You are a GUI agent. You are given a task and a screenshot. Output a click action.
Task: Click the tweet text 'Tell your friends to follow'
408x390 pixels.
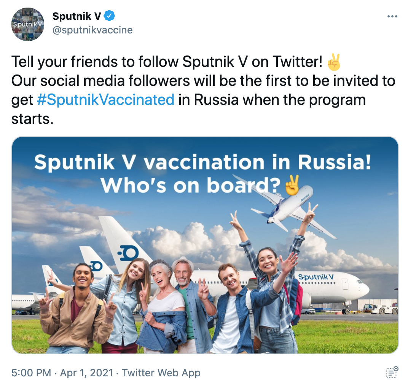95,62
